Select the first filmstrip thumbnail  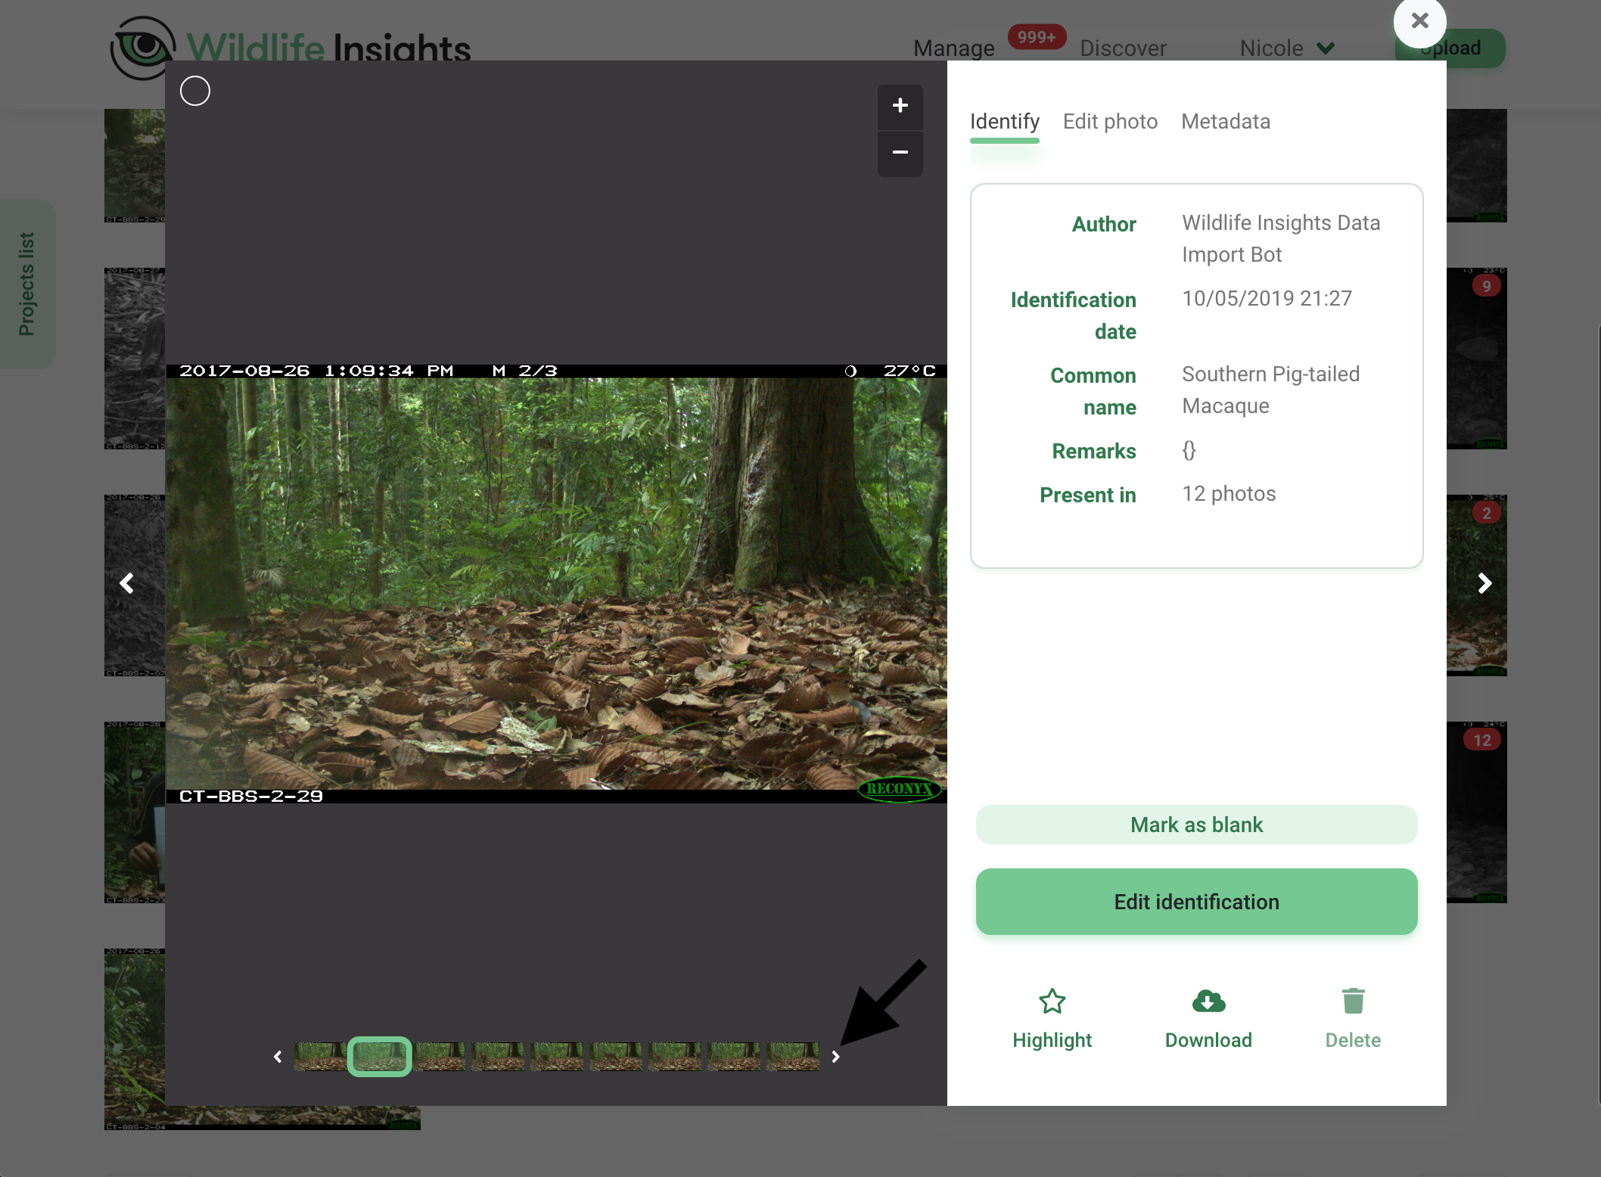click(x=320, y=1057)
